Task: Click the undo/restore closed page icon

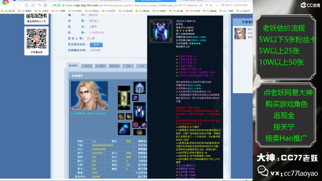Action: click(x=39, y=5)
